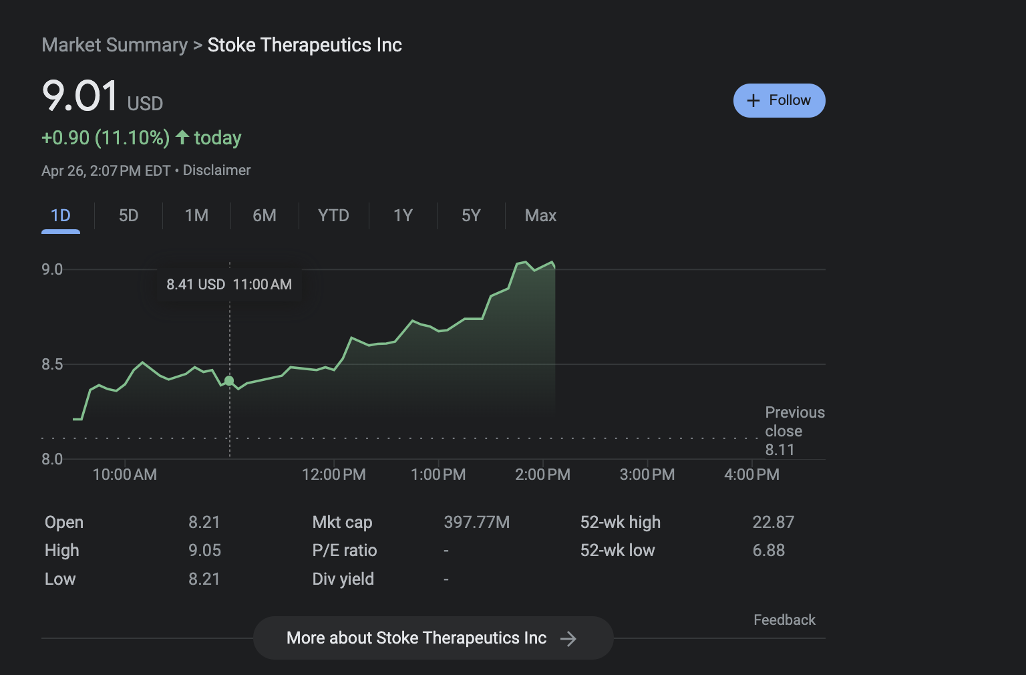
Task: Click the Market Summary breadcrumb link
Action: tap(114, 45)
